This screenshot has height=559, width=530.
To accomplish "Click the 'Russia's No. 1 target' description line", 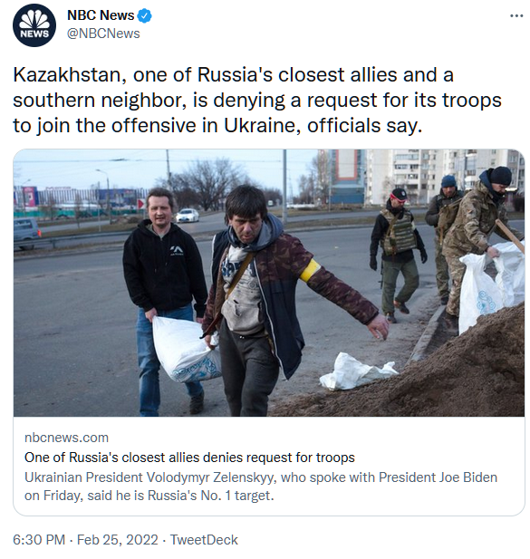I will tap(149, 496).
